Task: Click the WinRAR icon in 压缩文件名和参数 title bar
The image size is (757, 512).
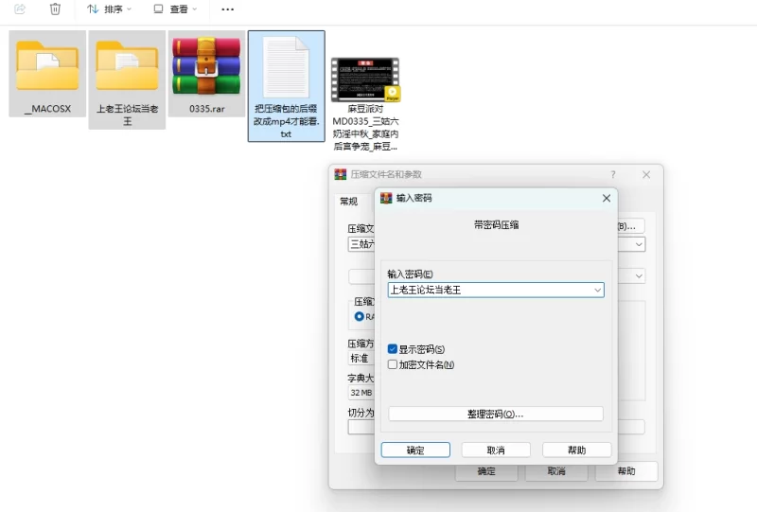Action: [341, 174]
